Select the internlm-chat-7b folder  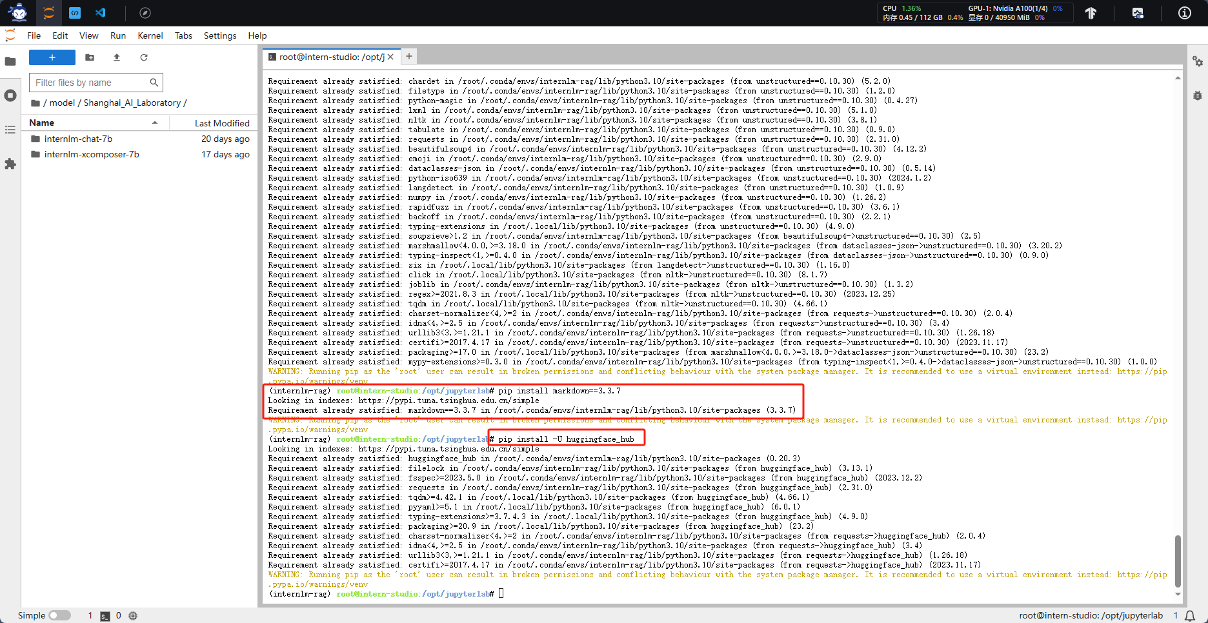click(x=139, y=139)
